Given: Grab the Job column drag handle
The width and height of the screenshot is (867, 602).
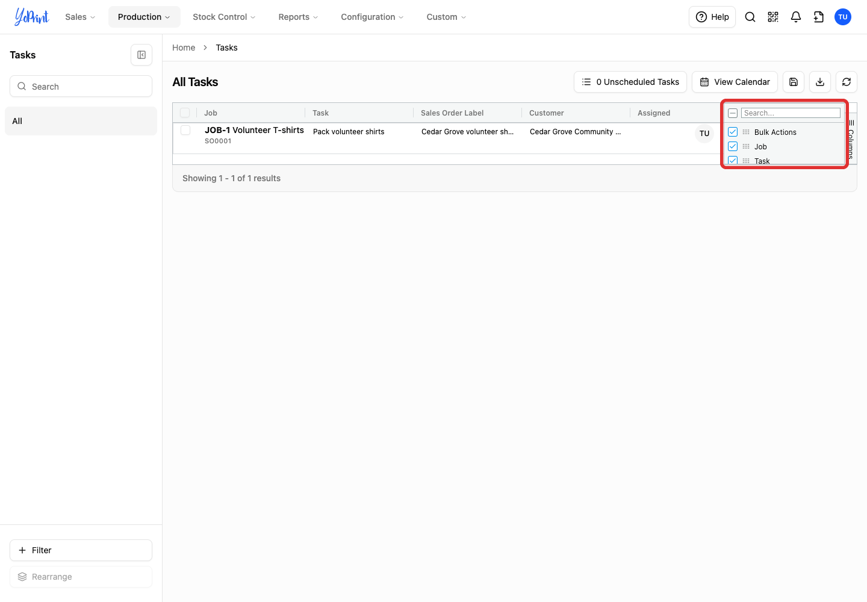Looking at the screenshot, I should pos(747,146).
